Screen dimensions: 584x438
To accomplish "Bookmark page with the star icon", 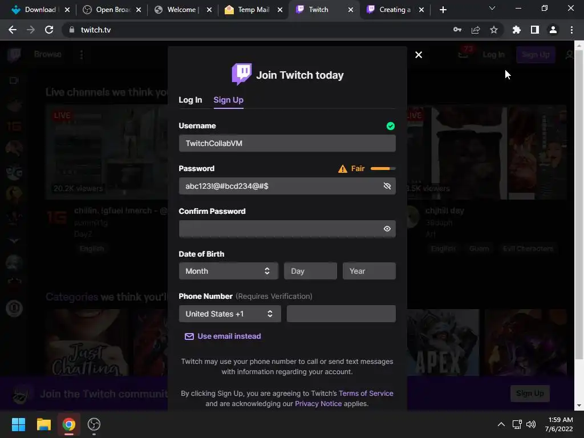I will pyautogui.click(x=494, y=30).
